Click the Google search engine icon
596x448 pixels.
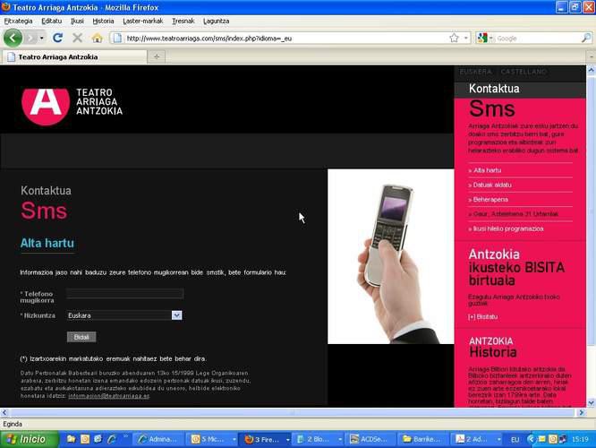(482, 38)
